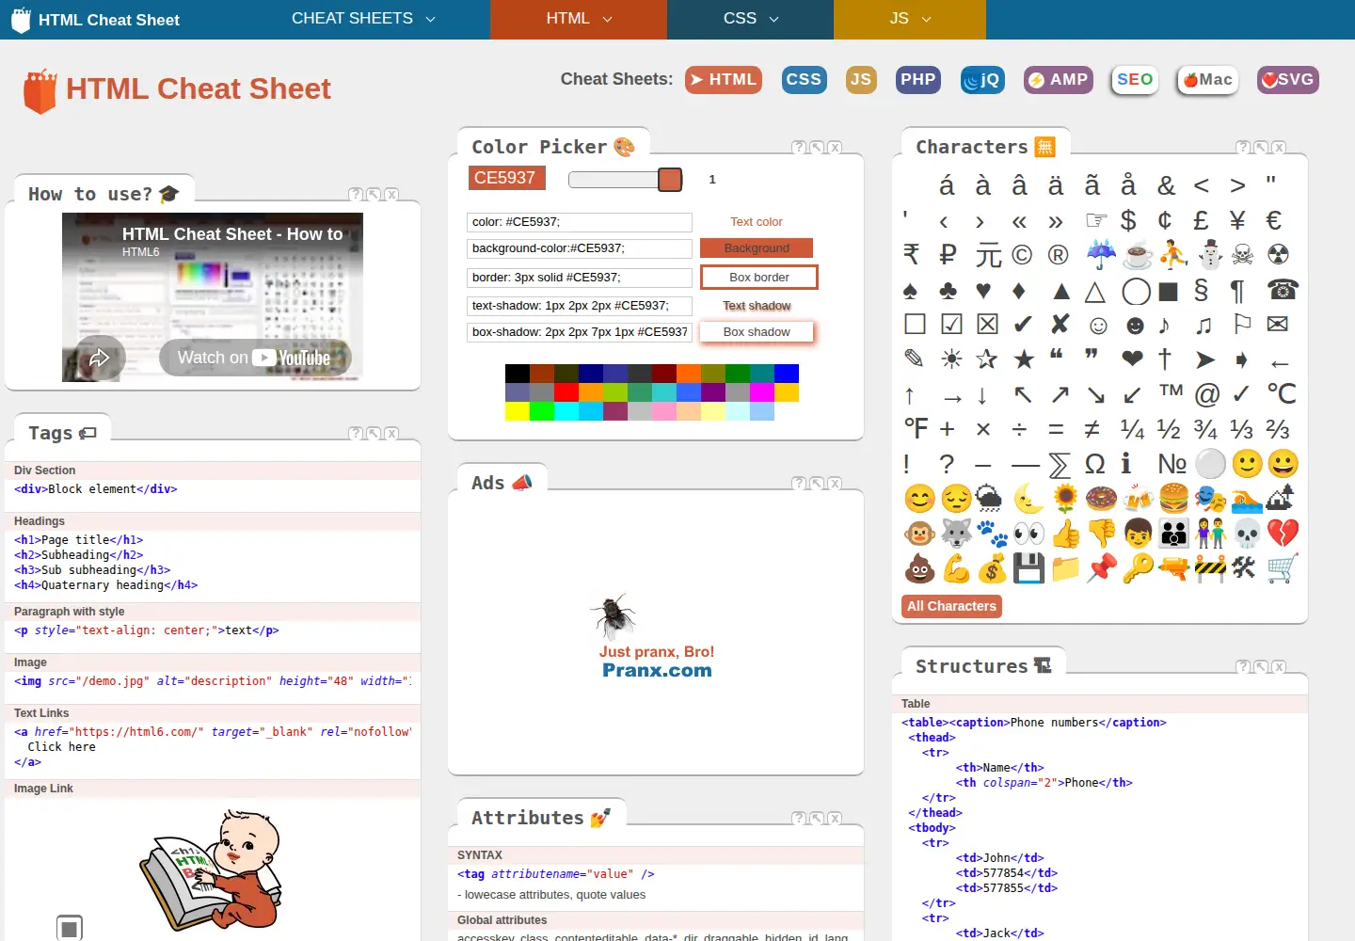The image size is (1355, 941).
Task: Expand the CSS navigation dropdown
Action: (x=750, y=19)
